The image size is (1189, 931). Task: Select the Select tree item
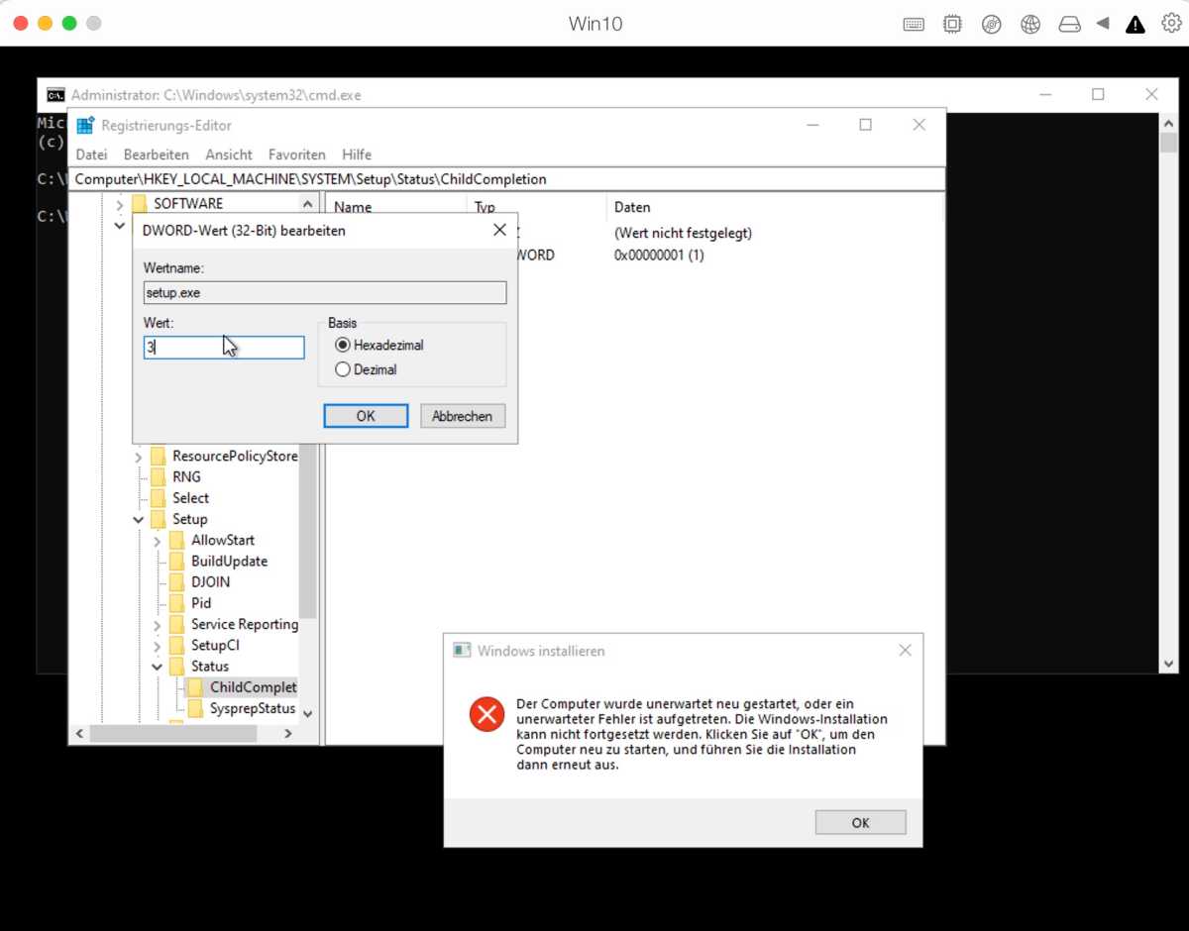(x=190, y=498)
